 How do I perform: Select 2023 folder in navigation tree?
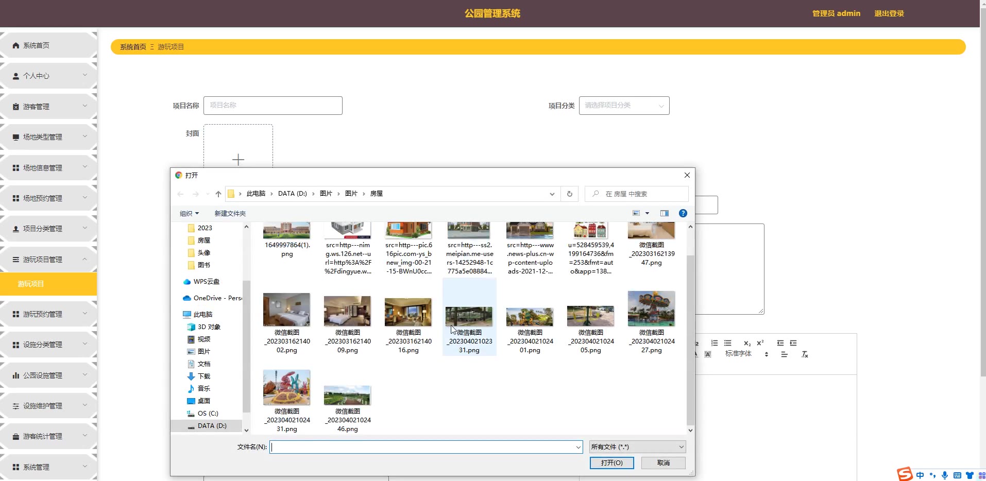point(205,228)
